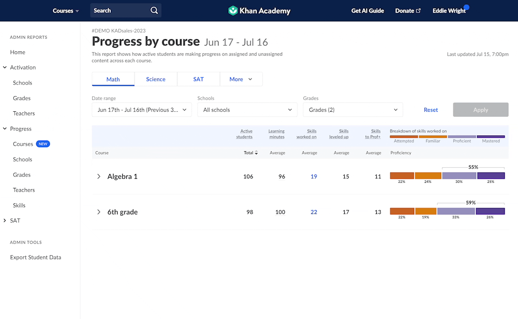Open the Date range dropdown
Viewport: 518px width, 319px height.
[142, 110]
